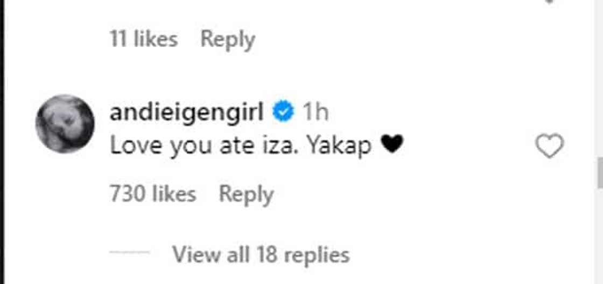Click the scrollbar track below the thumb
Viewport: 603px width, 284px height.
600,236
